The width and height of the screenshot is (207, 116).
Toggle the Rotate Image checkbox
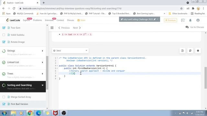pos(4,42)
